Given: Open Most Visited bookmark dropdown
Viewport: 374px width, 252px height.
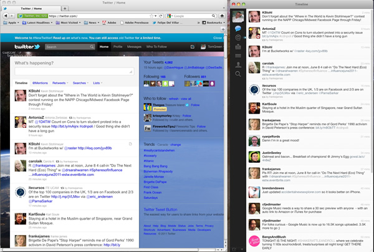Looking at the screenshot, I should pos(68,22).
